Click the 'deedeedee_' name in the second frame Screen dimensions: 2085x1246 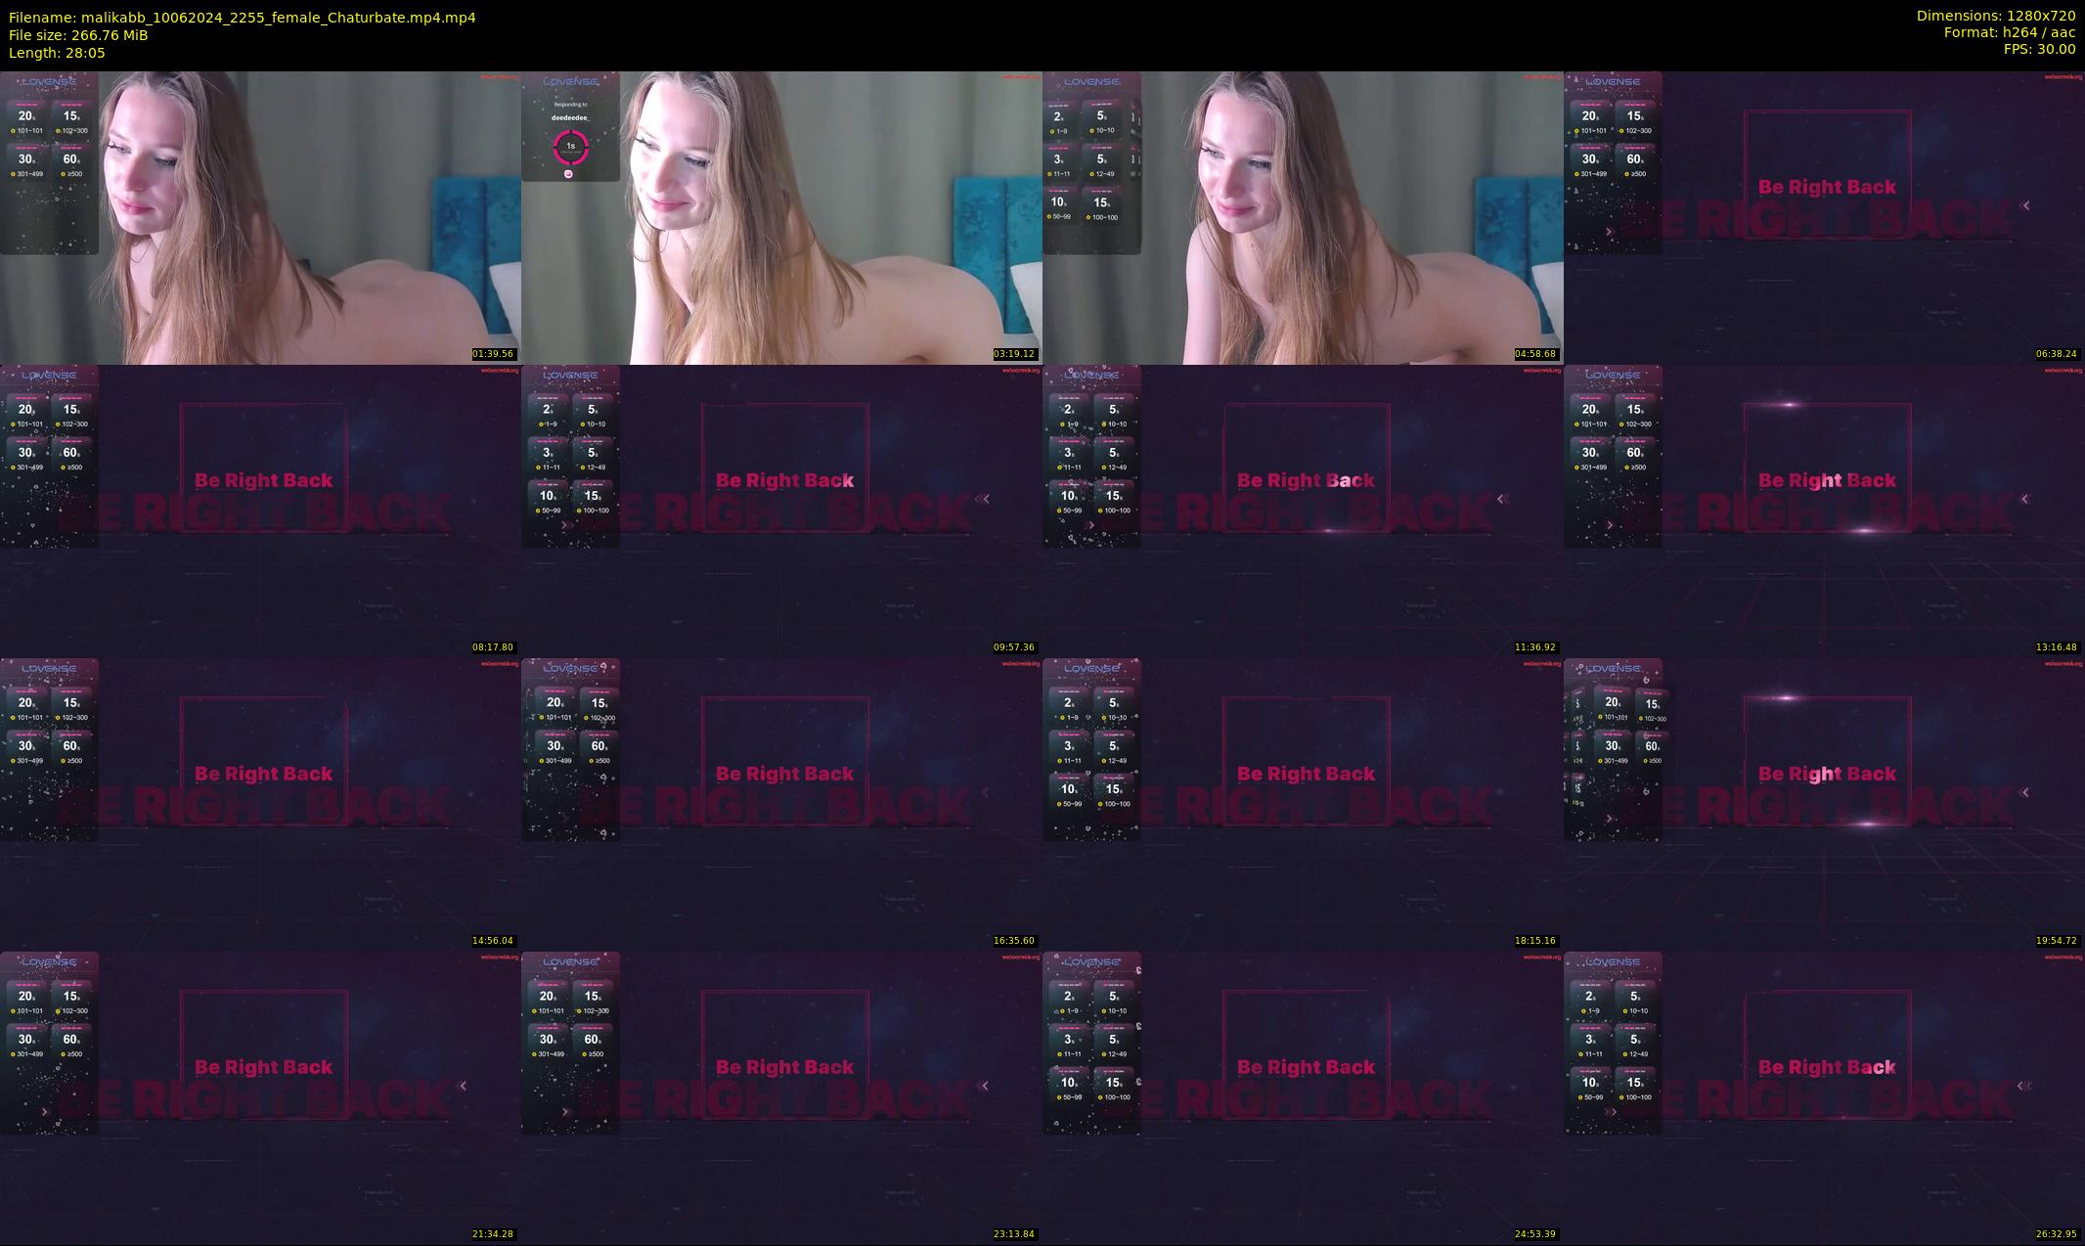570,117
